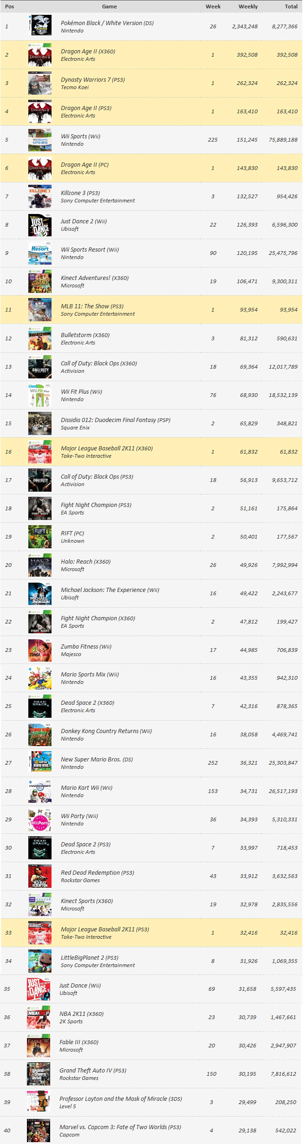
Task: Click the Killzone 3 cover thumbnail
Action: coord(40,196)
